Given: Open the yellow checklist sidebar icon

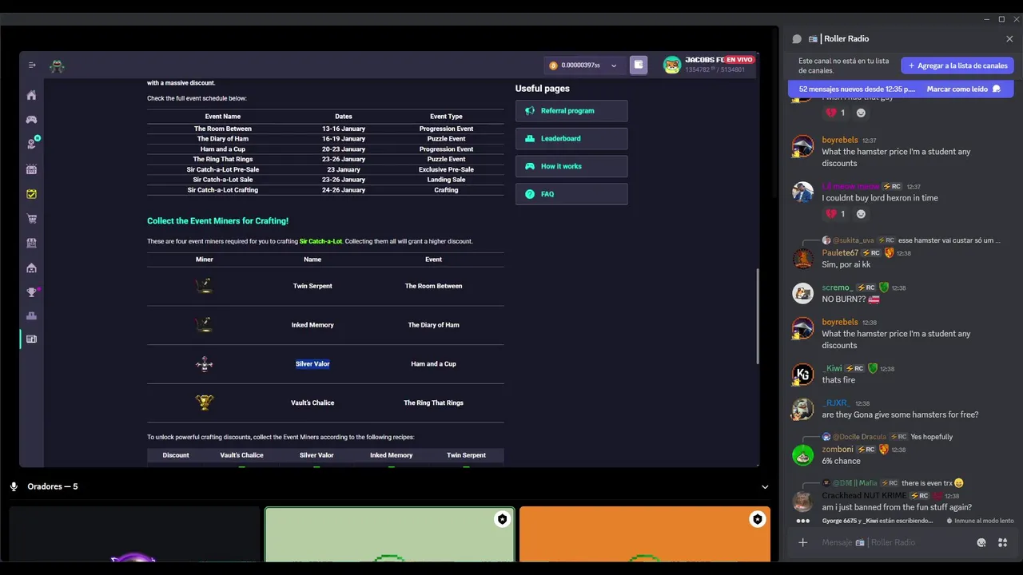Looking at the screenshot, I should click(31, 194).
